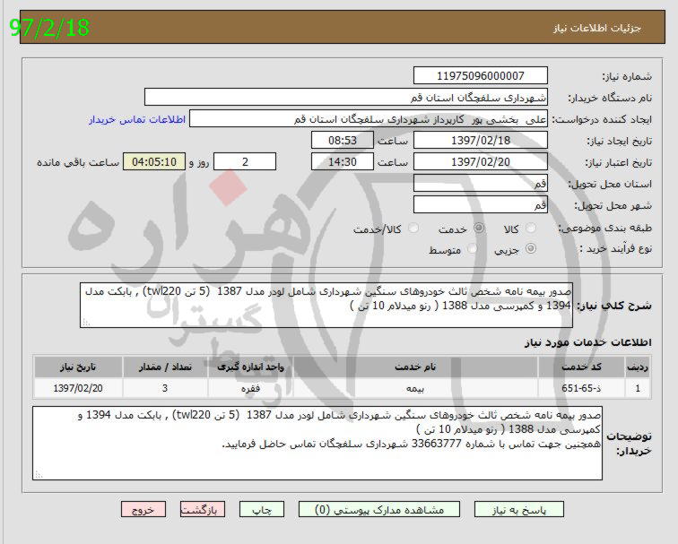Click the ایجاد کننده درخواست field
The image size is (678, 544).
(369, 119)
